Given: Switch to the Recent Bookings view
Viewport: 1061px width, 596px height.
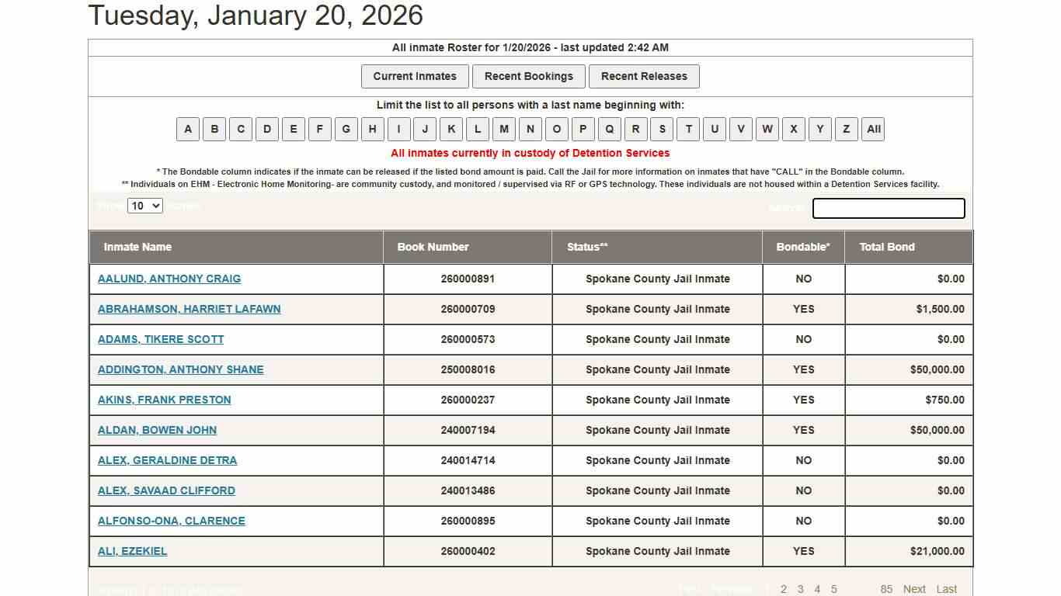Looking at the screenshot, I should coord(528,76).
